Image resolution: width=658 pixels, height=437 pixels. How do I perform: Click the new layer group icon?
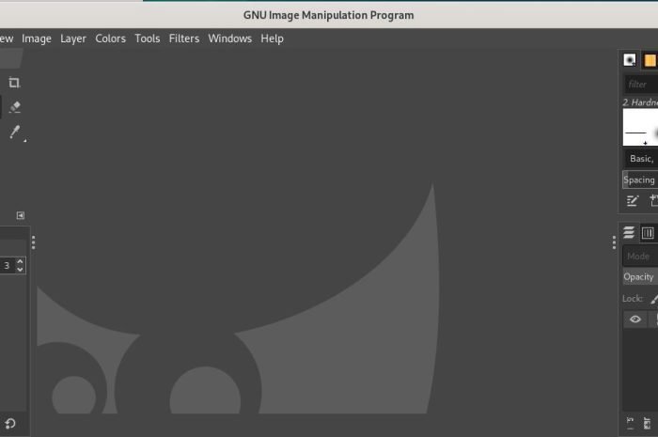click(647, 423)
